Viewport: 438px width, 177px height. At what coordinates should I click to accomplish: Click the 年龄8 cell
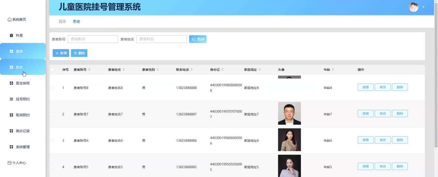328,88
